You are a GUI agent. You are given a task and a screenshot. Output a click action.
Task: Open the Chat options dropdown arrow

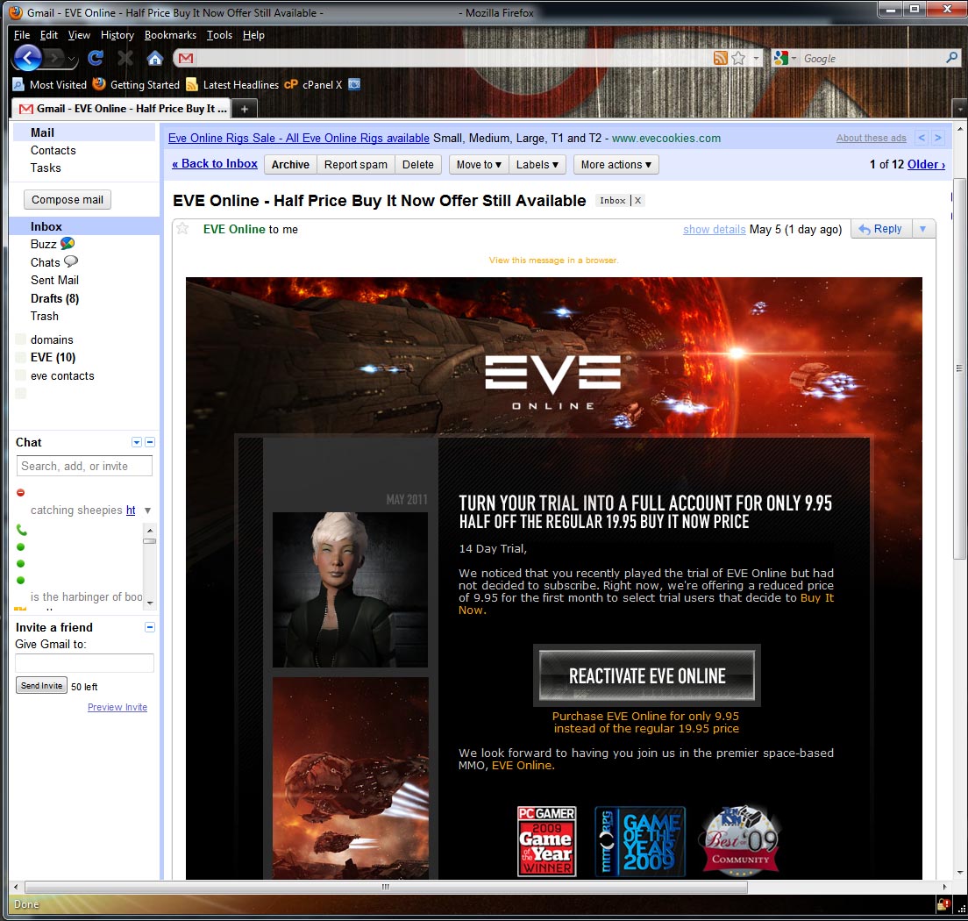coord(137,442)
